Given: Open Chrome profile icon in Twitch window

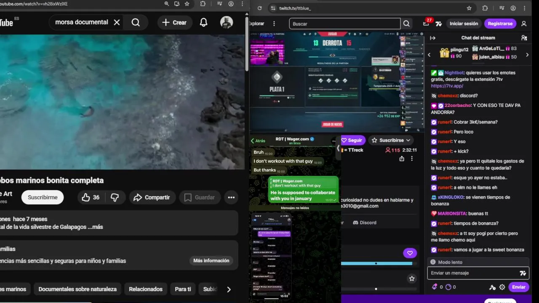Looking at the screenshot, I should (513, 8).
